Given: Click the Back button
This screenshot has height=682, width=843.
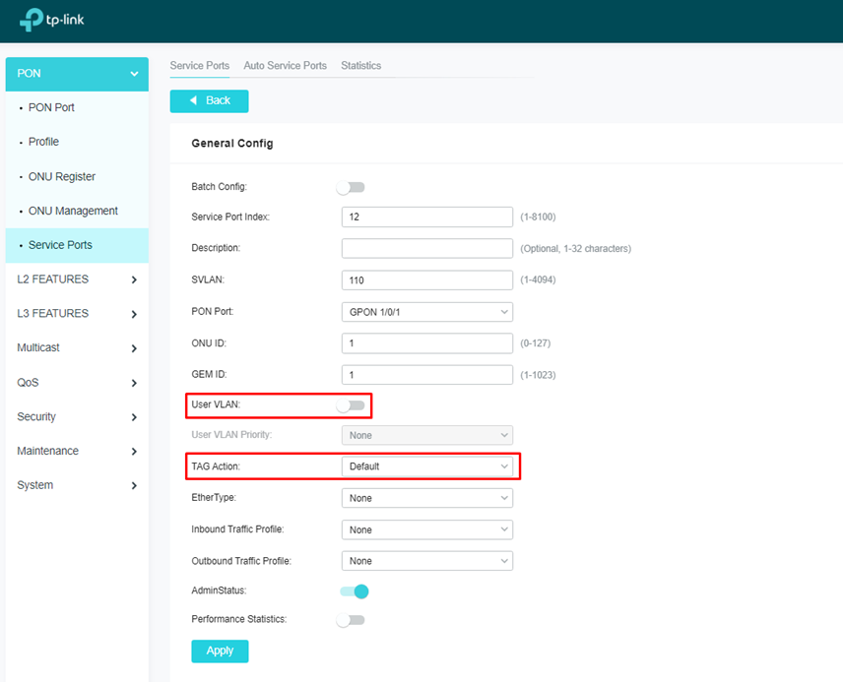Looking at the screenshot, I should click(209, 100).
